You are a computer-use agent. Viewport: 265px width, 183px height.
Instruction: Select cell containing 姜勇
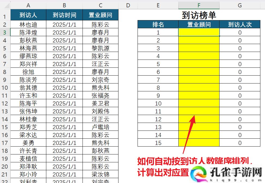pos(28,143)
